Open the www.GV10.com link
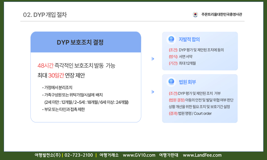Screen dimensions: 267x160 139,155
